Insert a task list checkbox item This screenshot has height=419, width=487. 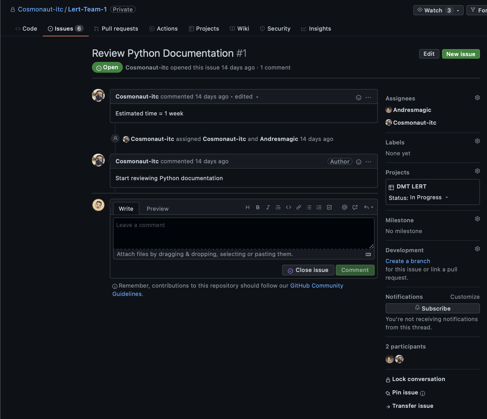tap(329, 207)
